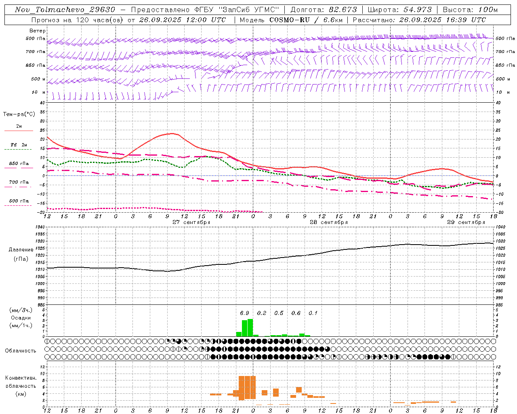Click the Облачность cloudiness label
Screen dimensions: 517x414
pyautogui.click(x=21, y=351)
